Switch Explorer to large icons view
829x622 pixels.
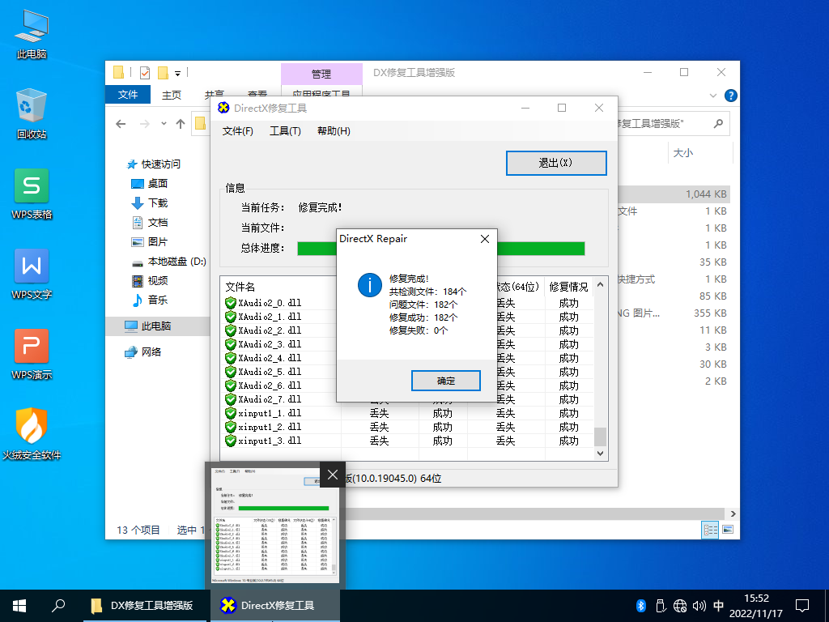[x=728, y=530]
